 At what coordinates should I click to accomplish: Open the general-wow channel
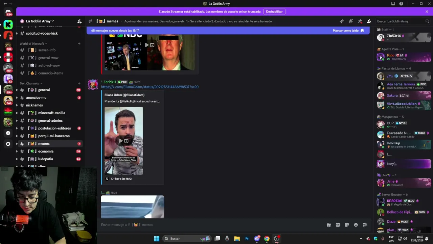coord(51,58)
